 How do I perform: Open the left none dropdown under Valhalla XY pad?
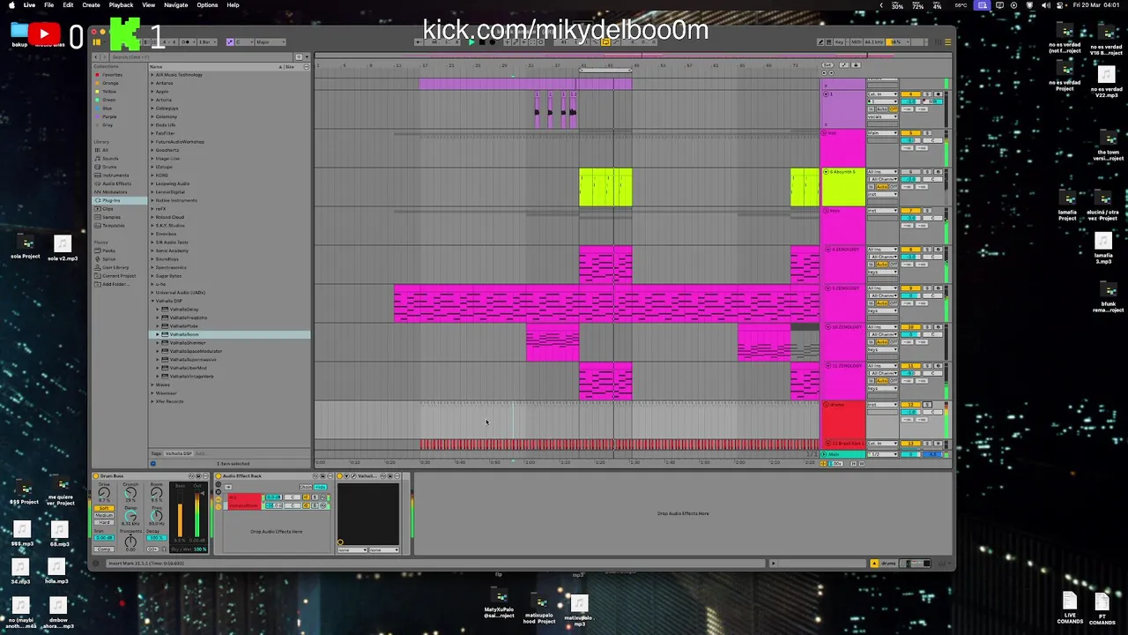tap(352, 550)
